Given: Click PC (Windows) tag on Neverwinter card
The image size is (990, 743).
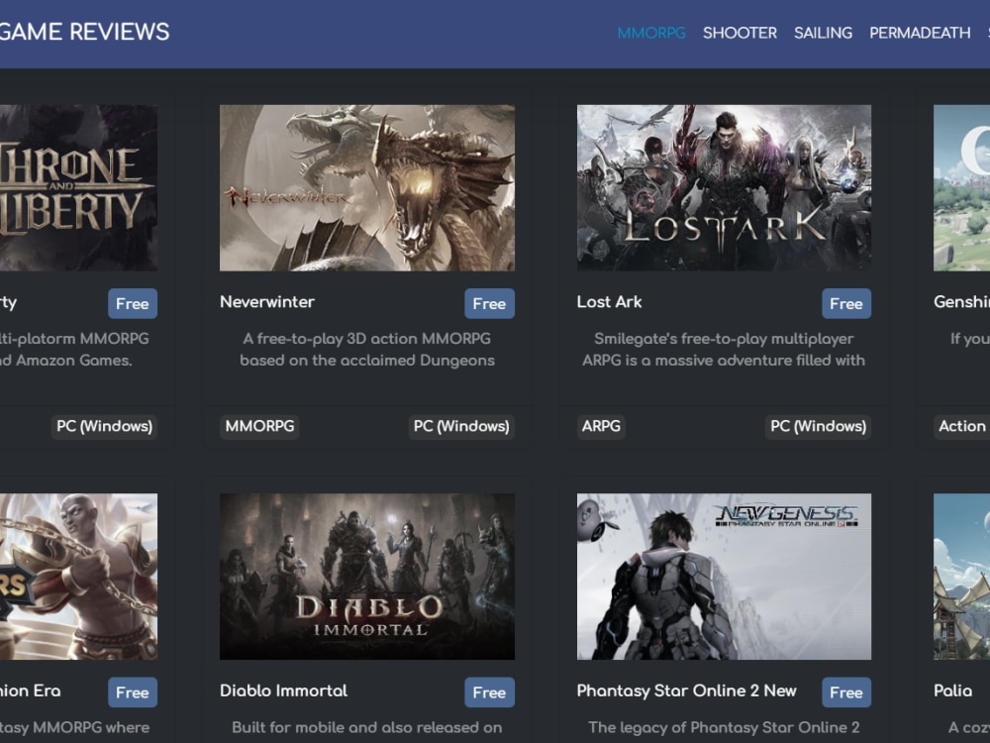Looking at the screenshot, I should [x=461, y=426].
